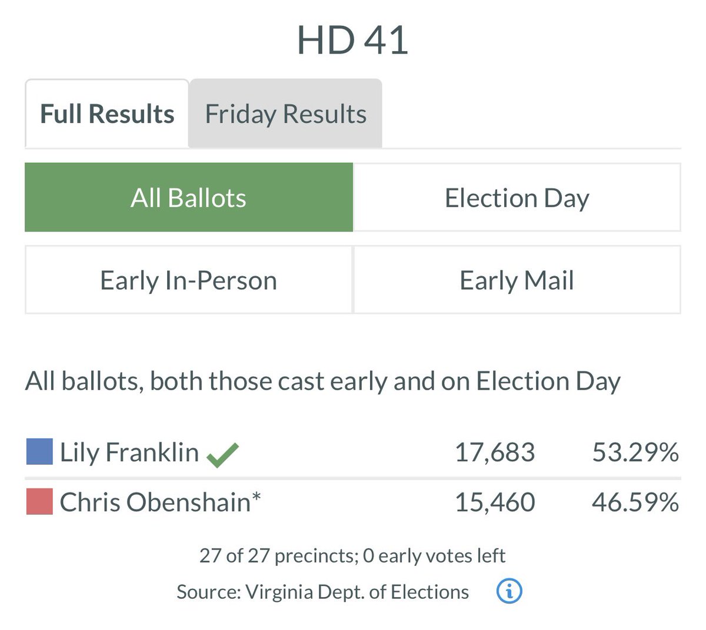Select candidate name Chris Obenshain

coord(155,502)
